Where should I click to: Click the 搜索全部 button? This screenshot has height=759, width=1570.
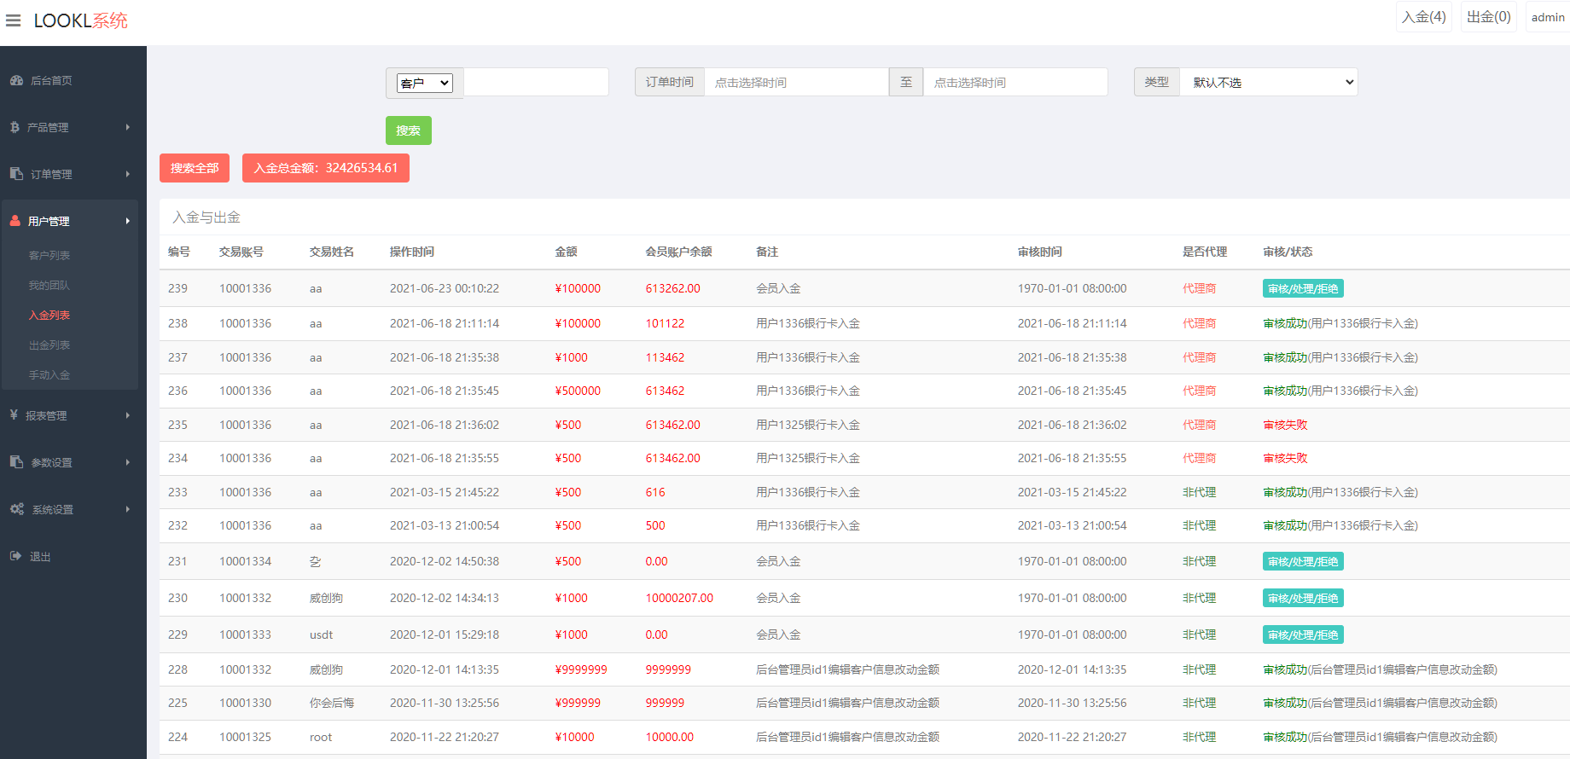coord(195,168)
